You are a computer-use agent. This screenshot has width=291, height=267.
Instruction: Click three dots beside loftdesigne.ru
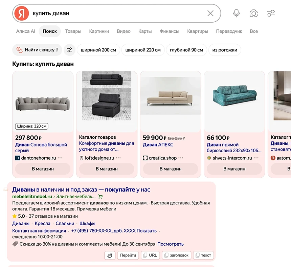tap(118, 158)
